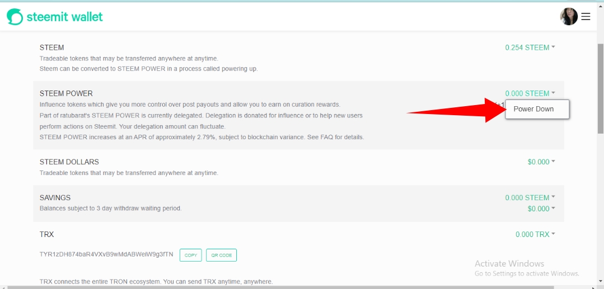
Task: Click the TRX address TYR1zDH874baR4VXvB9wMdABWeiW9g3fTN
Action: coord(106,254)
